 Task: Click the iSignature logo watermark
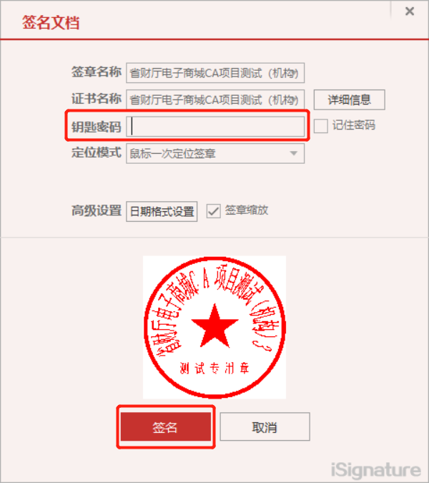[x=376, y=470]
